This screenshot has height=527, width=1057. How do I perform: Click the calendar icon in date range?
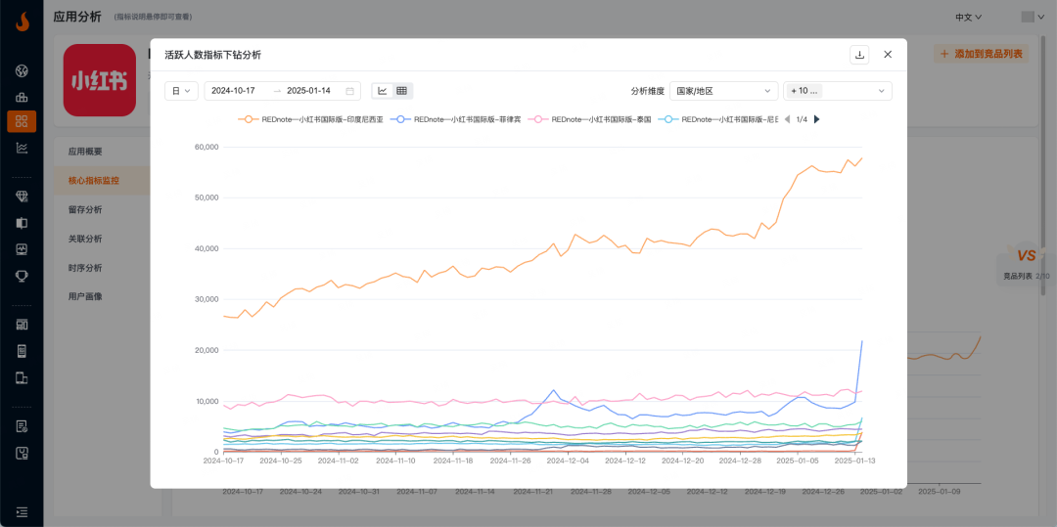pyautogui.click(x=349, y=91)
